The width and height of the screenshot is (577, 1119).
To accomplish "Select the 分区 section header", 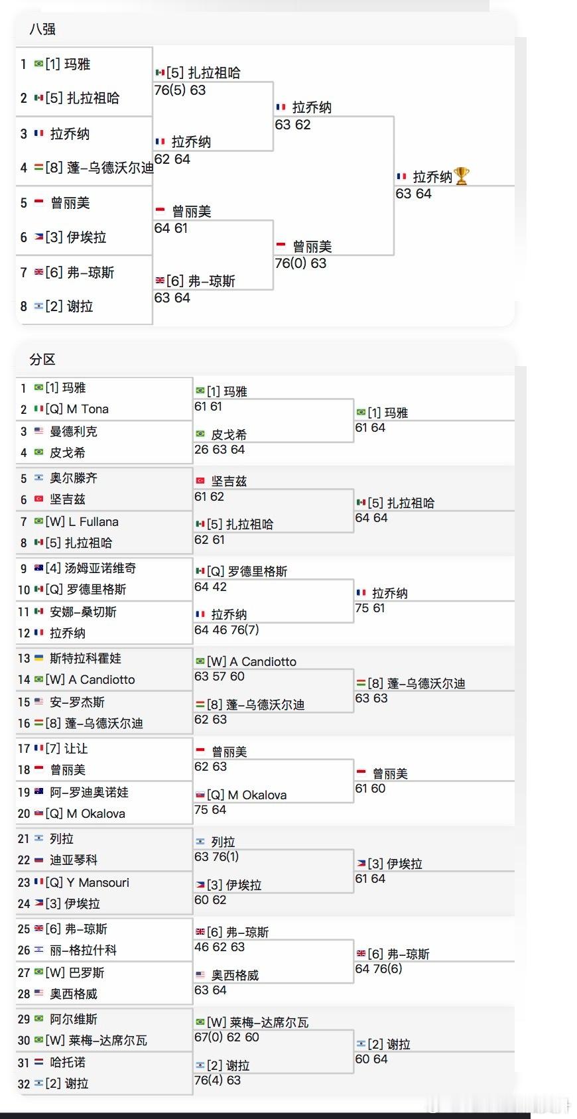I will pyautogui.click(x=42, y=360).
